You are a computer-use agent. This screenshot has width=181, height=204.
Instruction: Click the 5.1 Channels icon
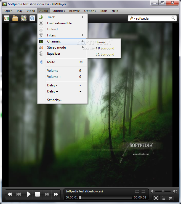click(x=41, y=41)
